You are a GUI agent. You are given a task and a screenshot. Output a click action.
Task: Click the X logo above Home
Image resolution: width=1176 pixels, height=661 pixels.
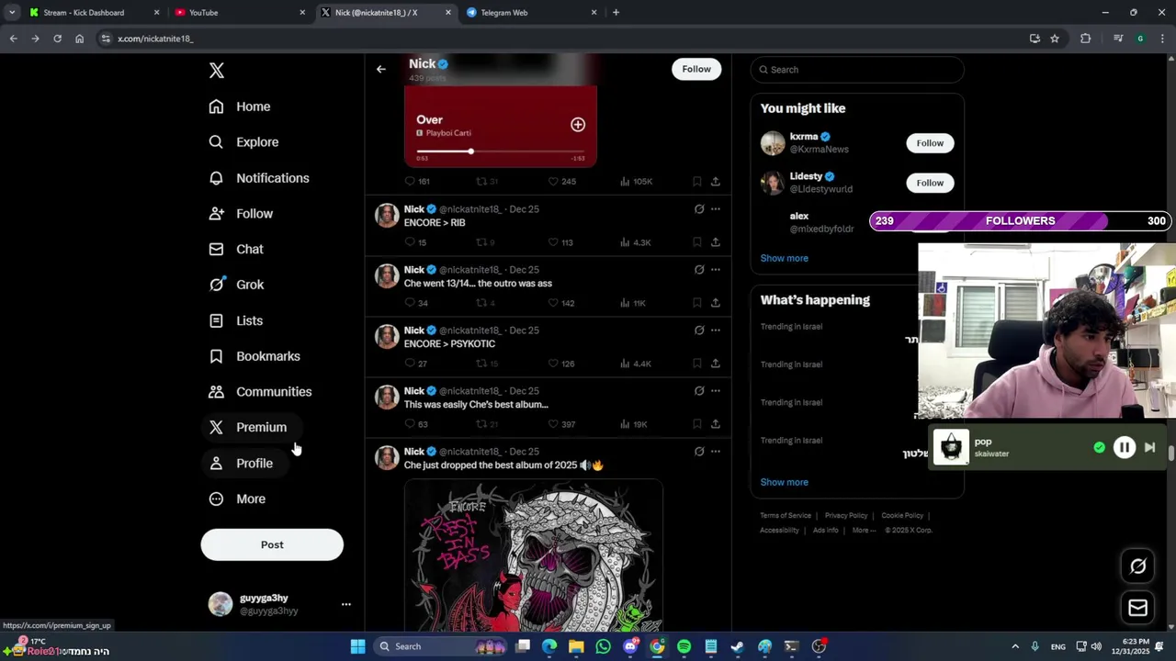[x=216, y=71]
